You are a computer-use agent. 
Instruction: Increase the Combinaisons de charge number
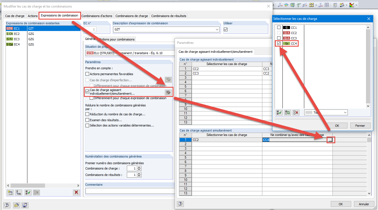pos(139,167)
